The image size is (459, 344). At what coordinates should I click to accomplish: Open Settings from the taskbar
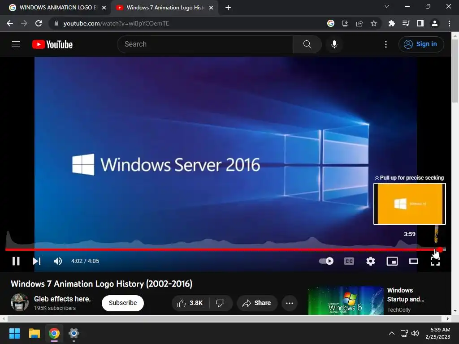[x=74, y=333]
